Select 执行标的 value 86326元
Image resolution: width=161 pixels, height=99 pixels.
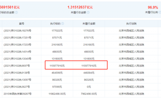click(x=57, y=80)
